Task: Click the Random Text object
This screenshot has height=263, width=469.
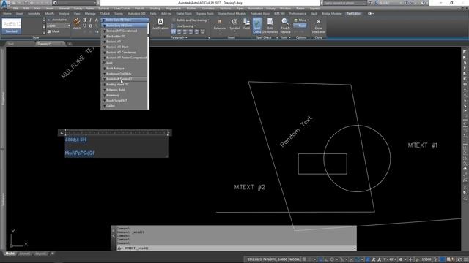Action: click(x=296, y=131)
